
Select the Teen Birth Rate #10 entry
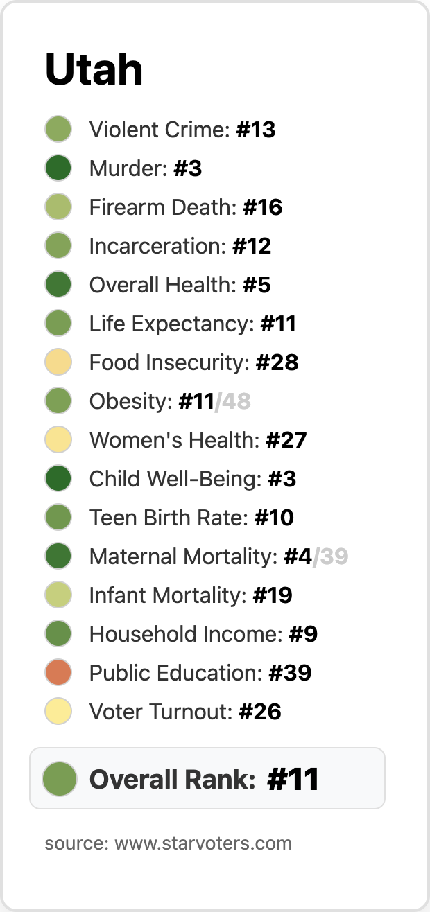point(191,518)
